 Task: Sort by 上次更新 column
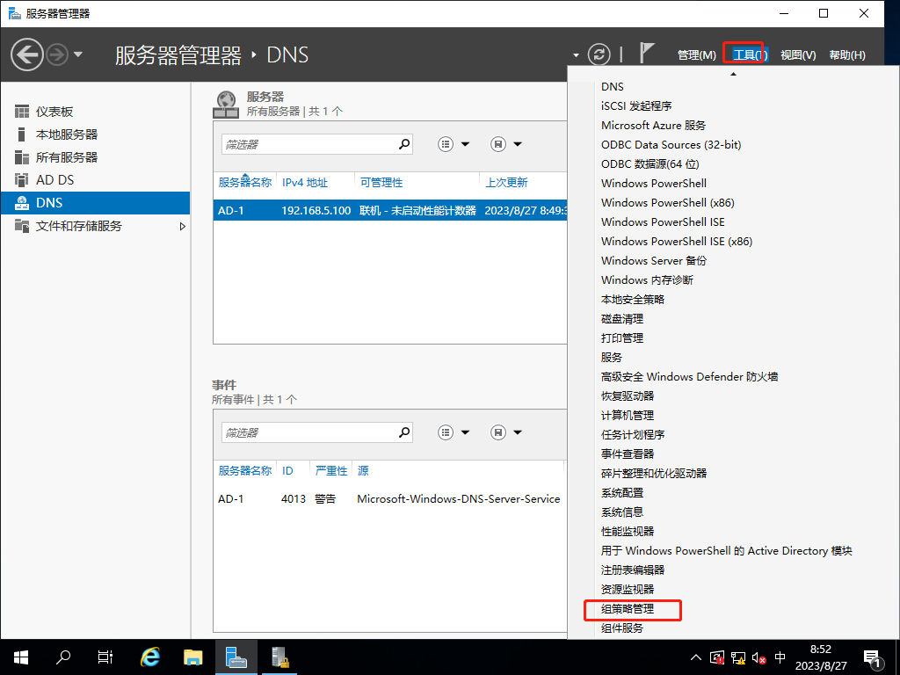506,183
